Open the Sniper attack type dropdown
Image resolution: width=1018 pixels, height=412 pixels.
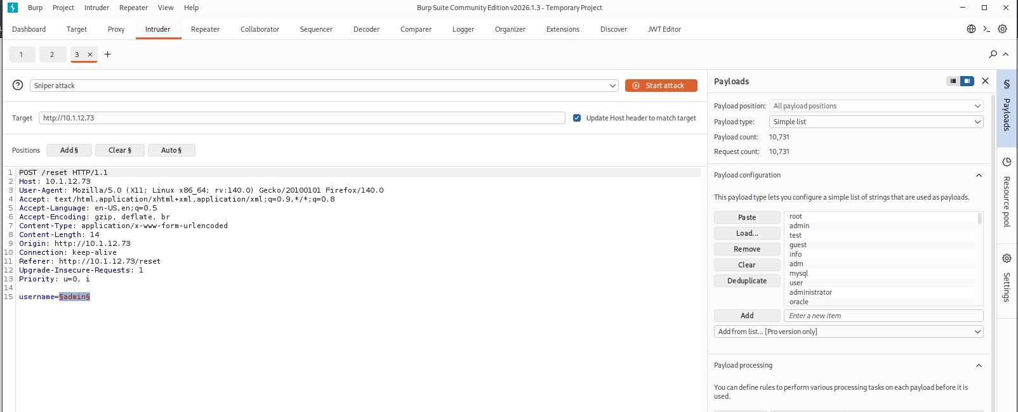coord(324,86)
